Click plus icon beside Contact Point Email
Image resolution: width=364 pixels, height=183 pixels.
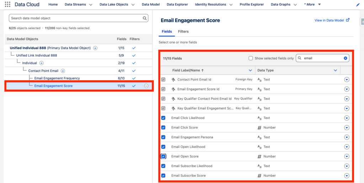63,71
